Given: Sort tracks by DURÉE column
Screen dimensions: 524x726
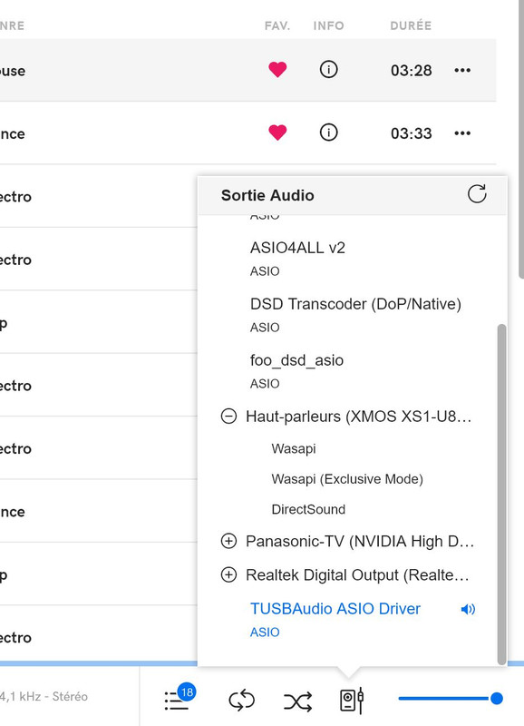Looking at the screenshot, I should 411,26.
